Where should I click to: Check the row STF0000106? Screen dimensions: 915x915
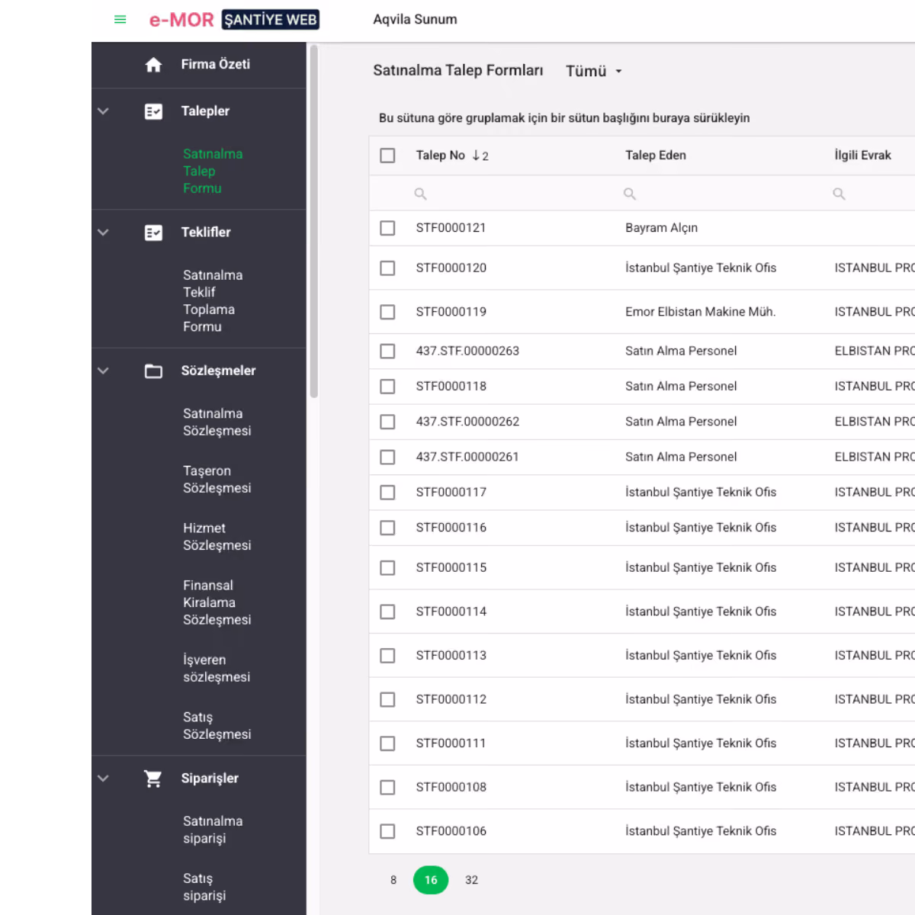(387, 831)
